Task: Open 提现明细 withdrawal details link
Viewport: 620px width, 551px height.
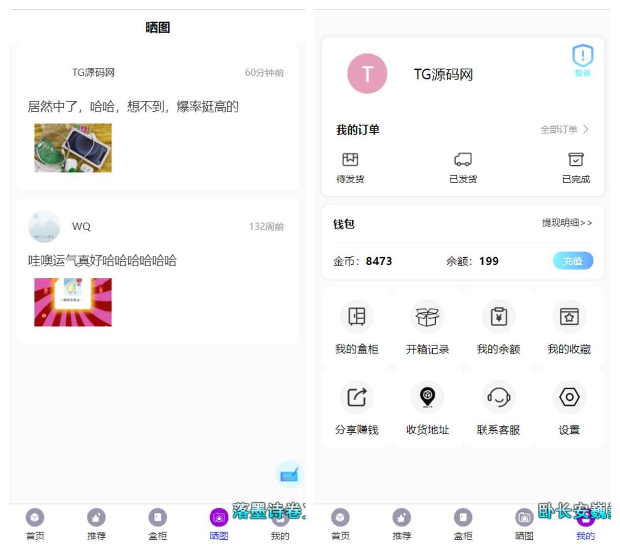Action: coord(567,223)
